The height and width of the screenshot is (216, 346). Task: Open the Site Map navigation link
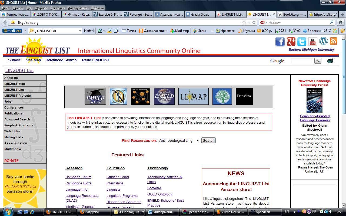point(33,60)
